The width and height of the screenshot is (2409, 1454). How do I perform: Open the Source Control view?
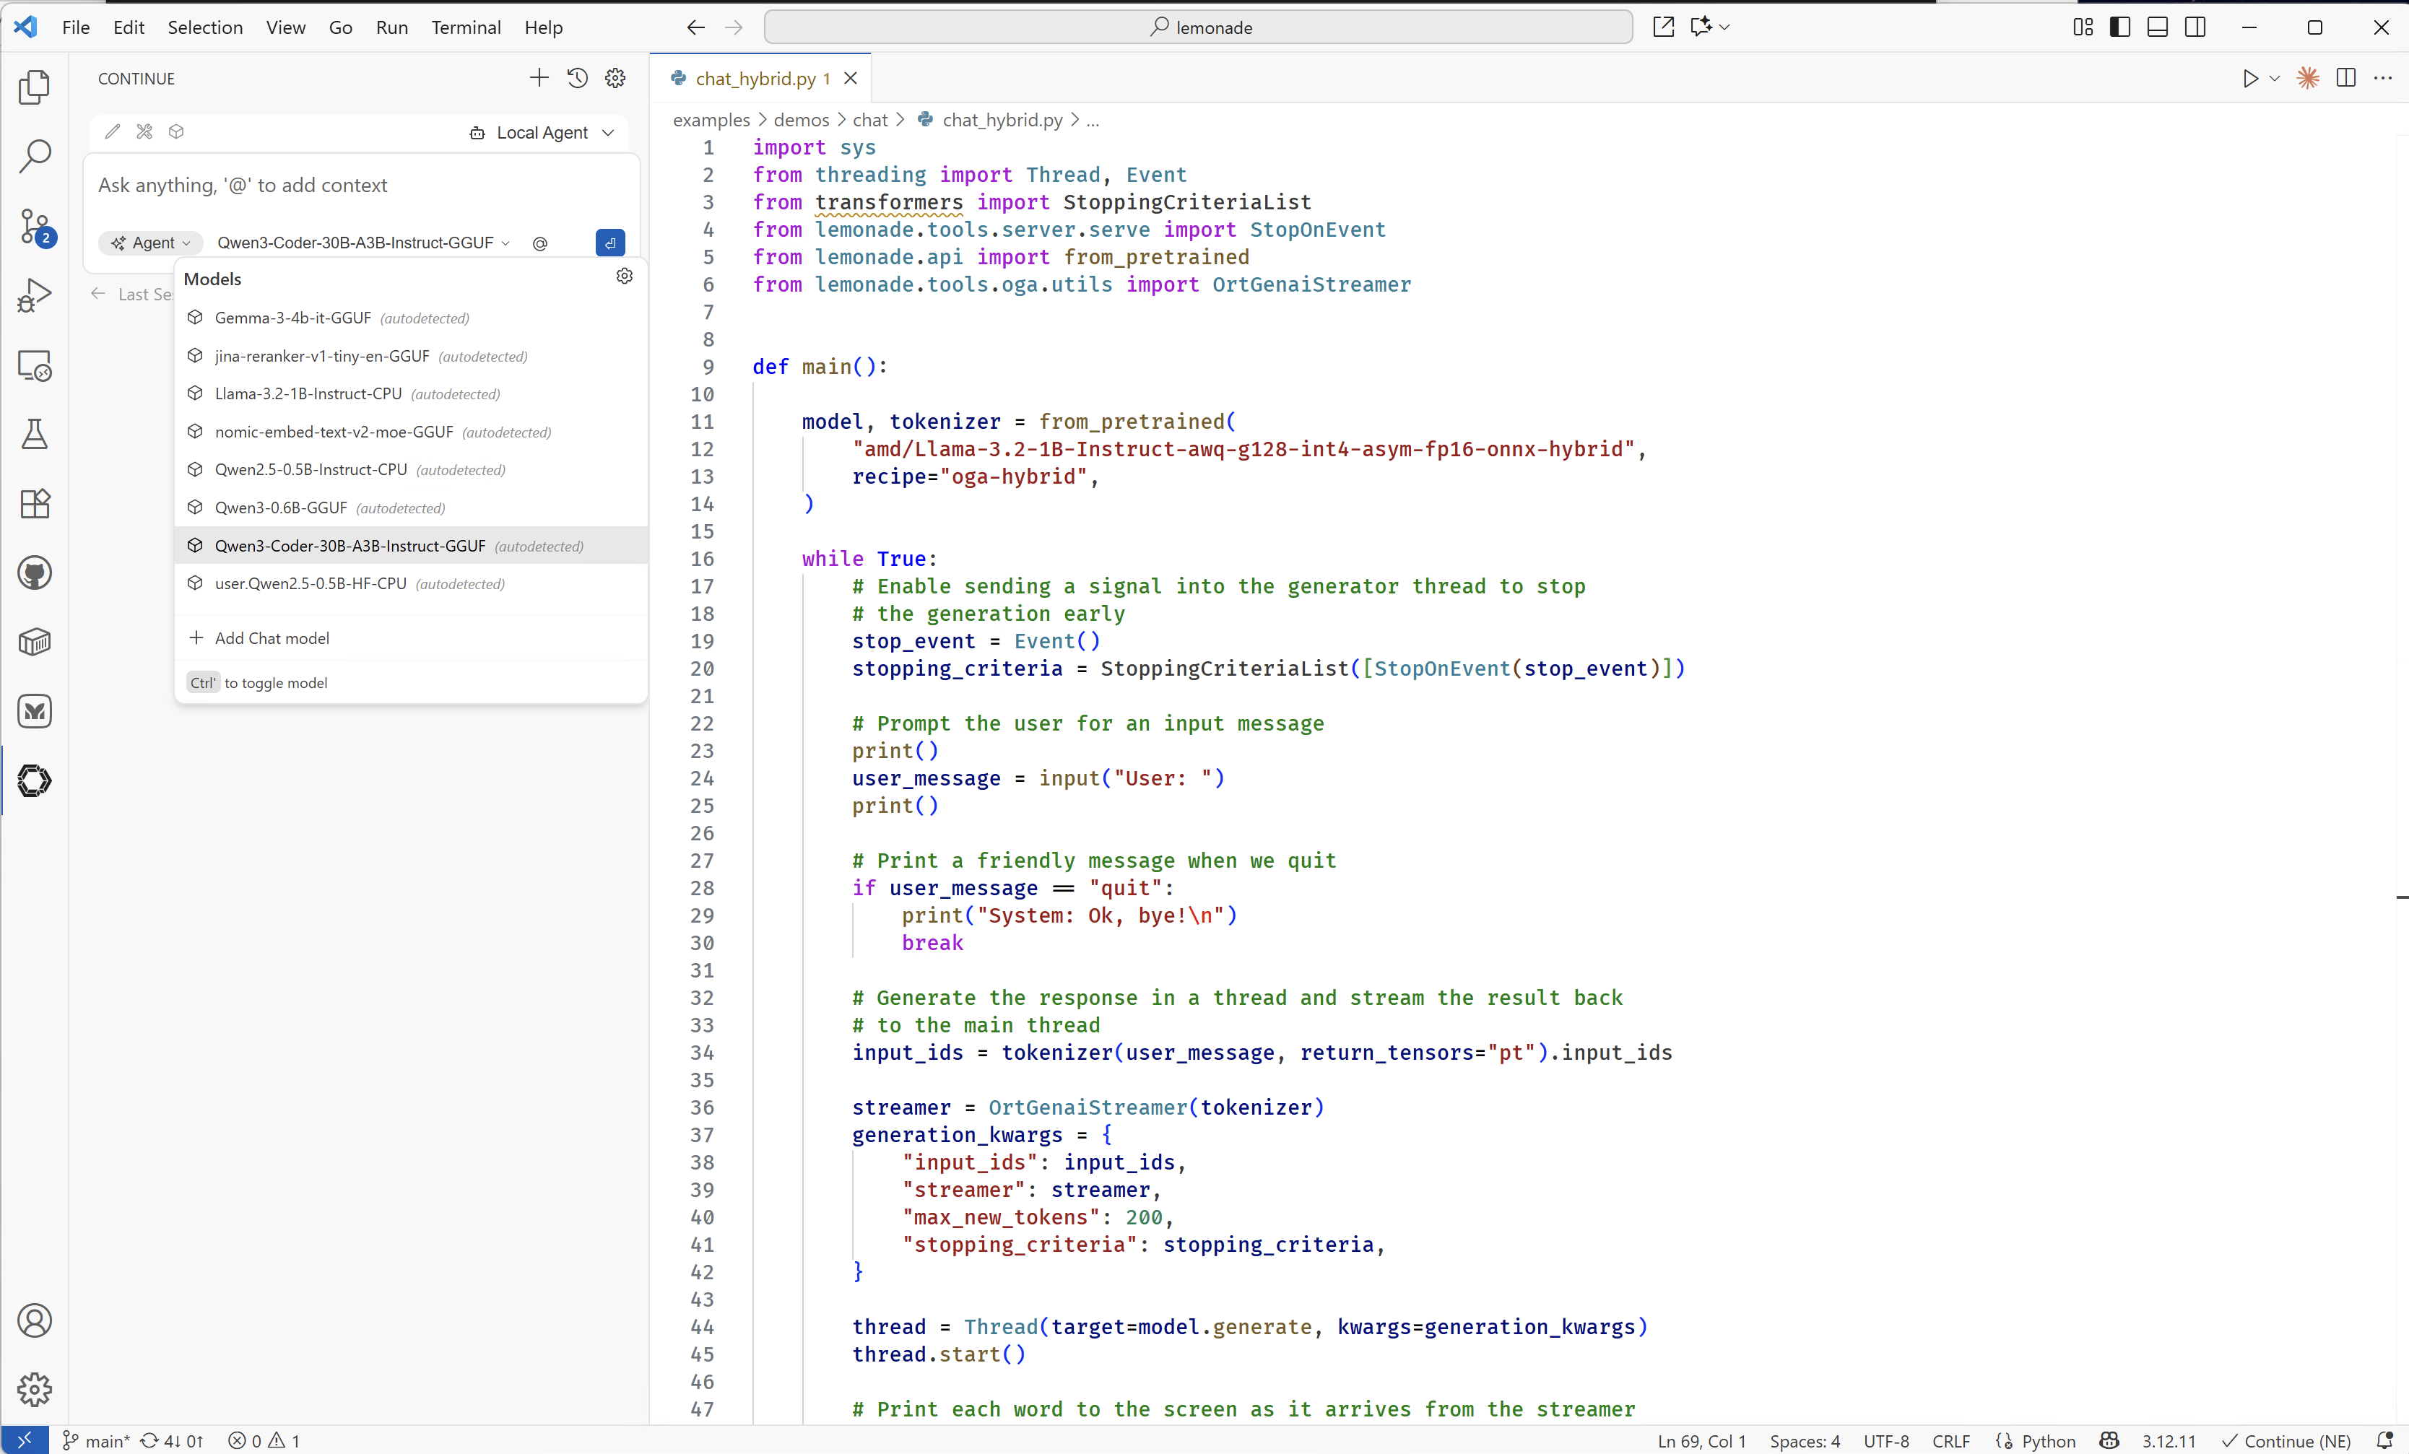point(34,226)
